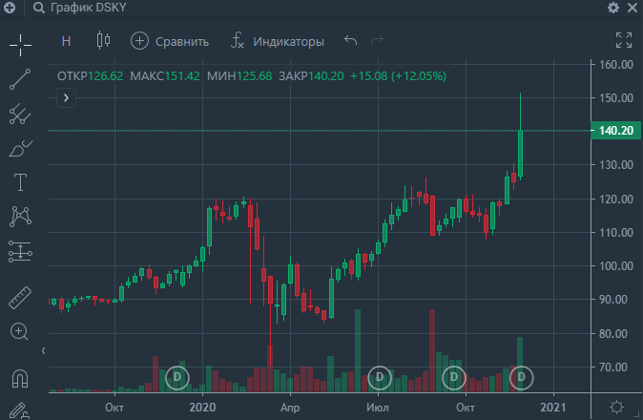
Task: Open the candlestick chart style menu
Action: tap(103, 40)
